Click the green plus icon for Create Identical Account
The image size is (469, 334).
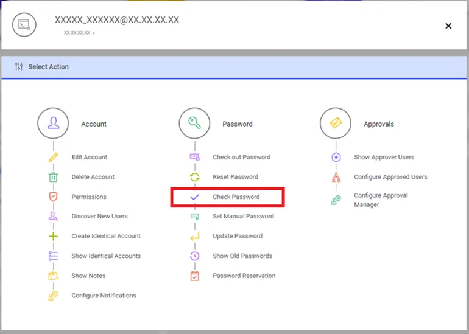tap(53, 236)
